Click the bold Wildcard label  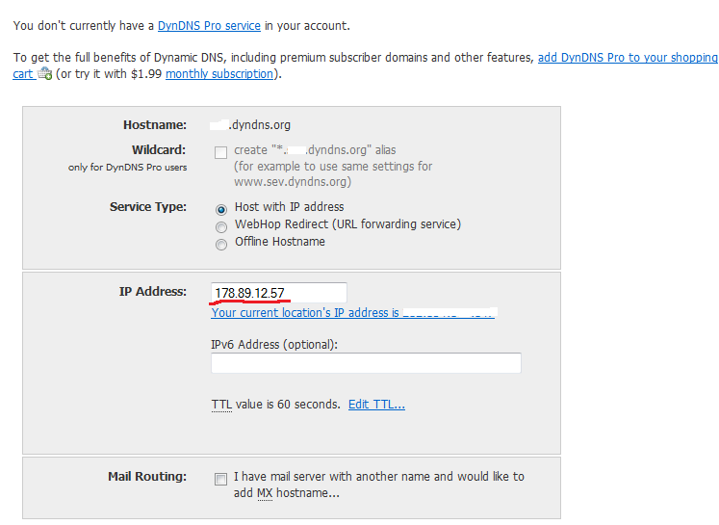click(x=159, y=150)
